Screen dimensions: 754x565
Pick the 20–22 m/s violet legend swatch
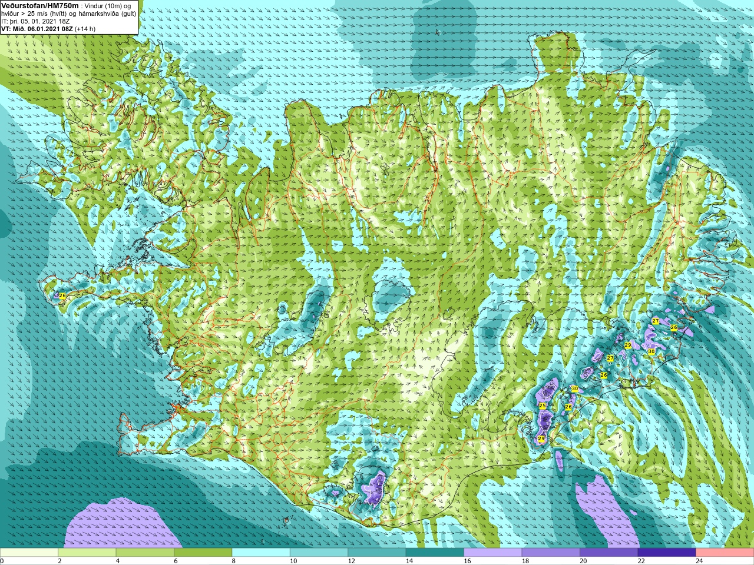click(609, 553)
